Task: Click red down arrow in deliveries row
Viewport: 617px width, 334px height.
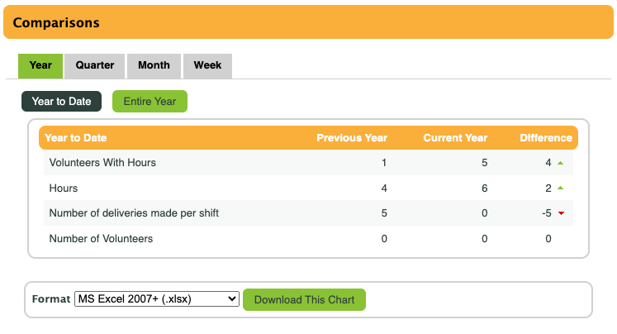Action: (x=561, y=214)
